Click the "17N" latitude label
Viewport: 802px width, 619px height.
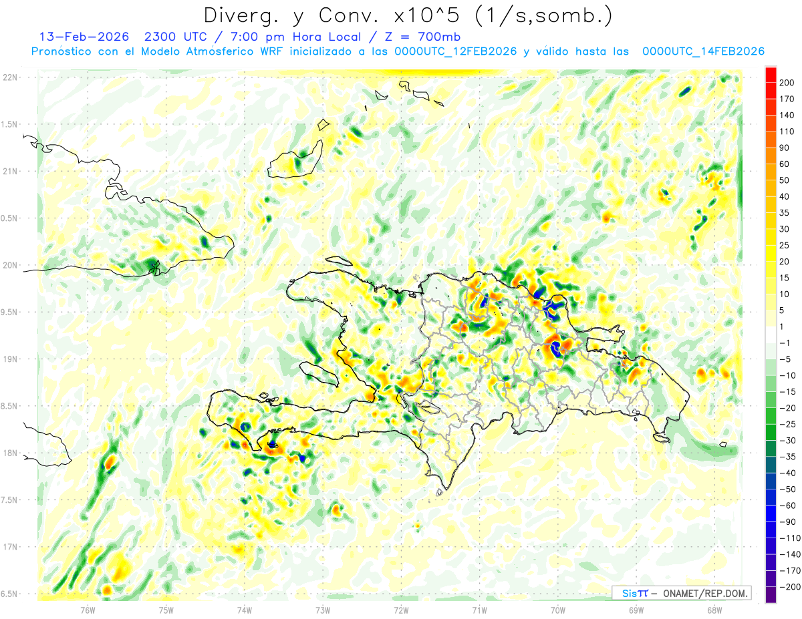tap(10, 547)
